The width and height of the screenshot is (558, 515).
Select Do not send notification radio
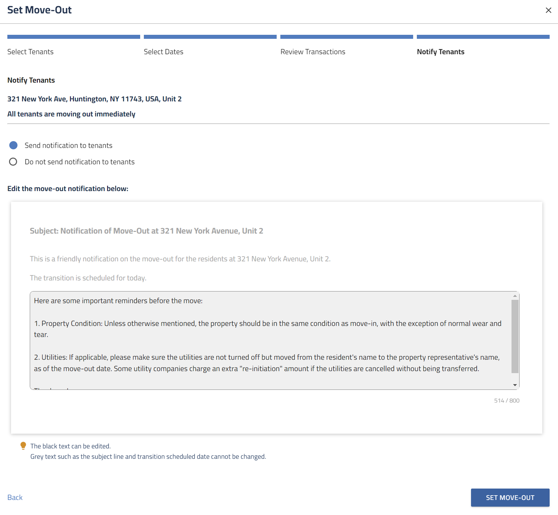point(13,162)
